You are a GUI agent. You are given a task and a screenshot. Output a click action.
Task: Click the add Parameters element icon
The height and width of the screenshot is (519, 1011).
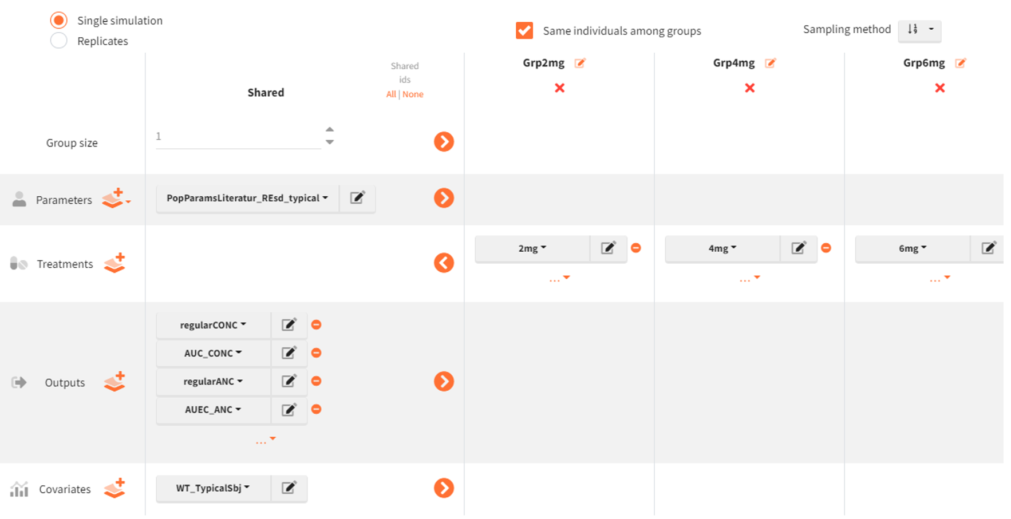(x=114, y=198)
